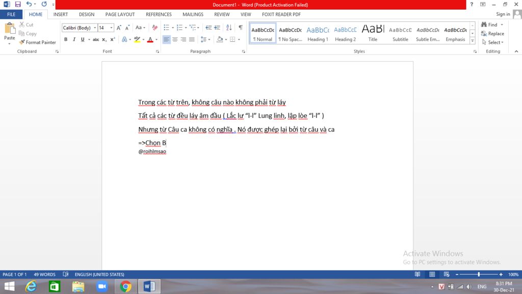Click the Save icon in quick access toolbar
The image size is (522, 294).
pyautogui.click(x=18, y=4)
